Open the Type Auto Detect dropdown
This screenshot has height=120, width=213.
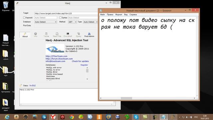[90, 22]
